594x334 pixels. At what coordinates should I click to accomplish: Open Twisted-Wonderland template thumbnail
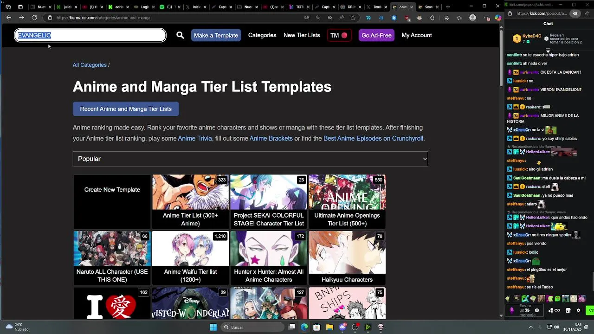190,303
